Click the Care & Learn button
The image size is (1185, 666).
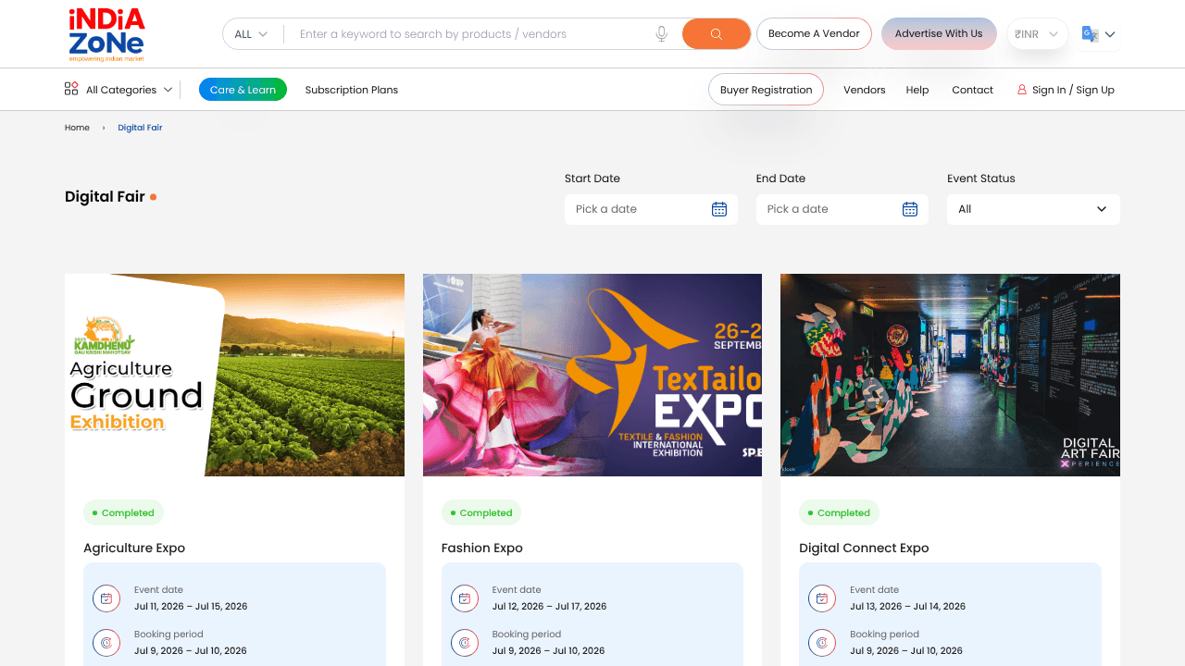coord(243,90)
